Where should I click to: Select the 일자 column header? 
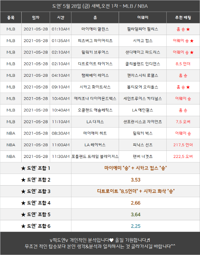(x=36, y=18)
